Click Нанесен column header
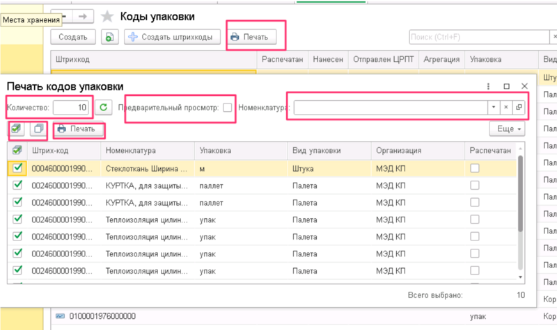Screen dimensions: 557x330 [x=328, y=59]
